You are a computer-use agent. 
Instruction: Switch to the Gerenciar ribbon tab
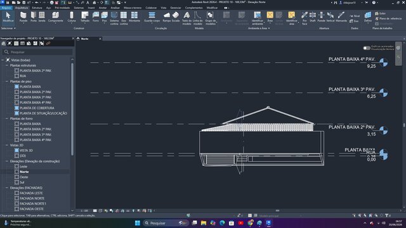point(176,8)
